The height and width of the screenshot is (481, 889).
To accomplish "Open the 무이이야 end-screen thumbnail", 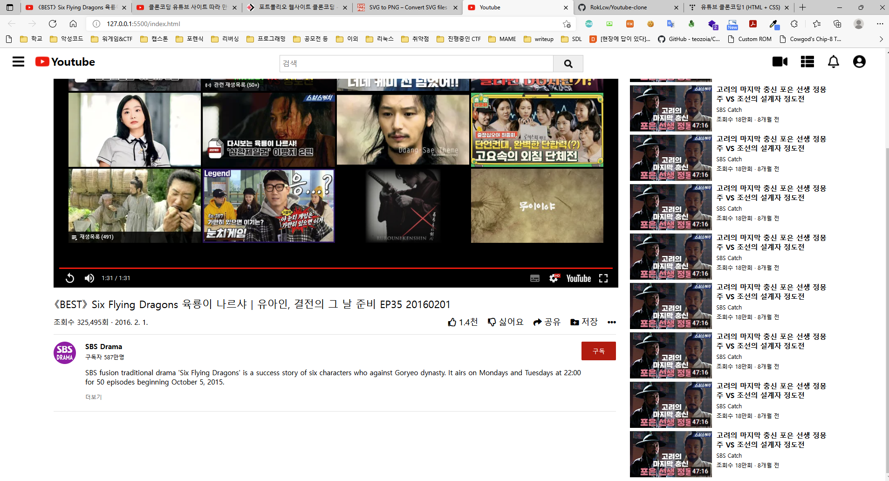I will click(537, 206).
